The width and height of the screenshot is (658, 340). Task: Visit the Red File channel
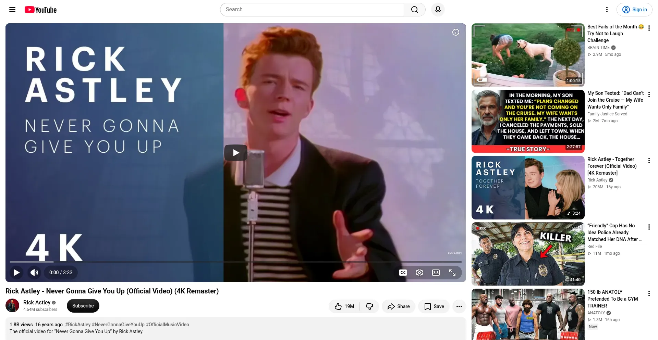pyautogui.click(x=595, y=247)
